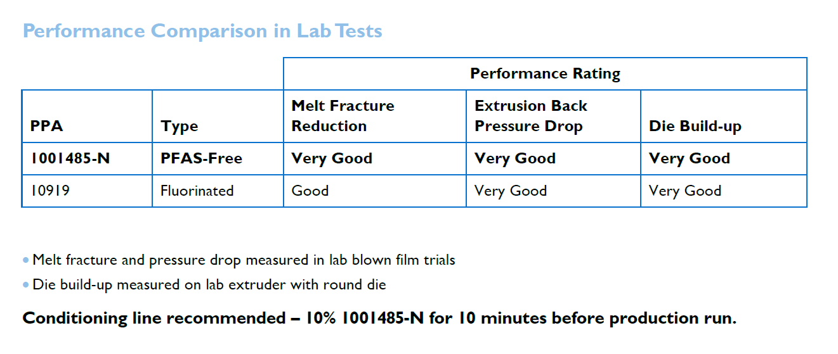Select the bold 'Conditioning line recommended' sentence
838x354 pixels.
[379, 318]
